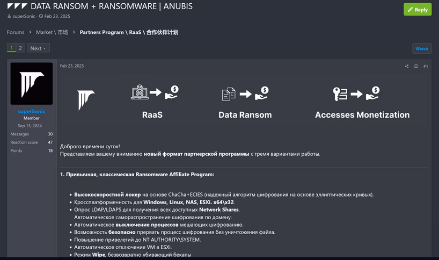Click bullet text mentioning Network Shares
Screen dimensions: 439x260
[x=157, y=210]
